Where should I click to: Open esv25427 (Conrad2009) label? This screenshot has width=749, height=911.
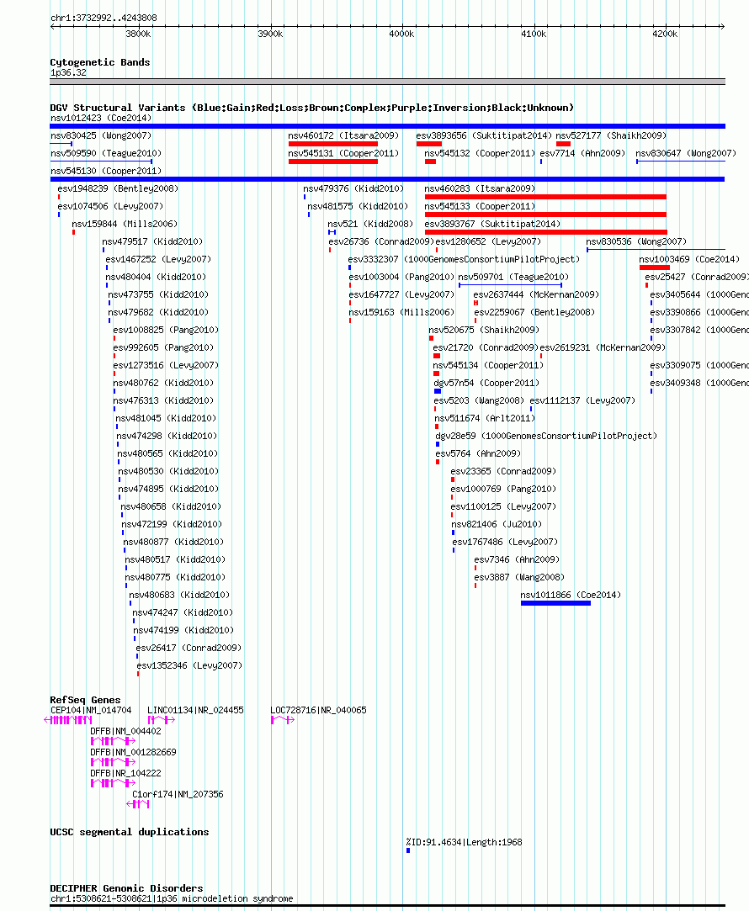click(697, 277)
